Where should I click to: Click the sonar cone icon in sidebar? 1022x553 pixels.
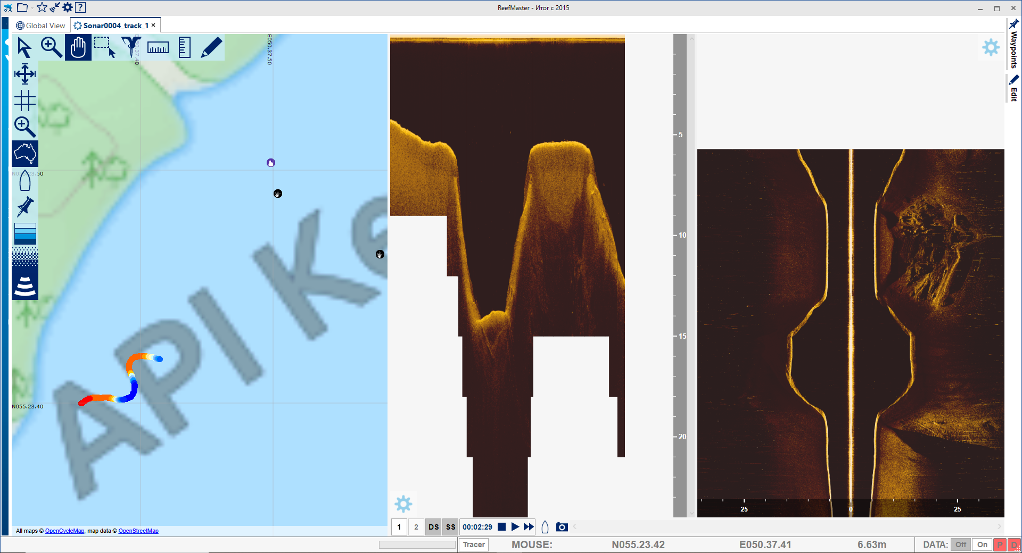coord(25,287)
